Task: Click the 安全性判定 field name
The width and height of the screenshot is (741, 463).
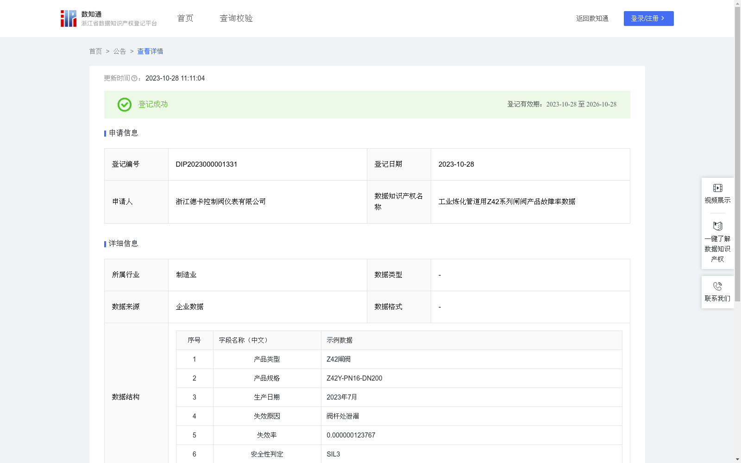Action: 267,454
